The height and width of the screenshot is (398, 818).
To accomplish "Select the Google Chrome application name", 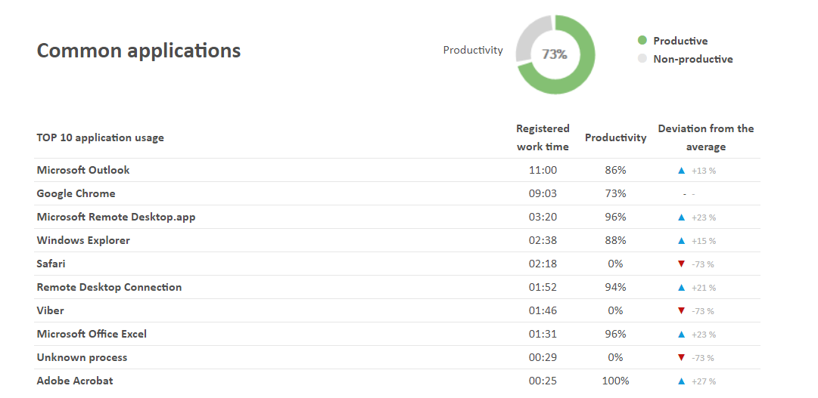I will (76, 193).
